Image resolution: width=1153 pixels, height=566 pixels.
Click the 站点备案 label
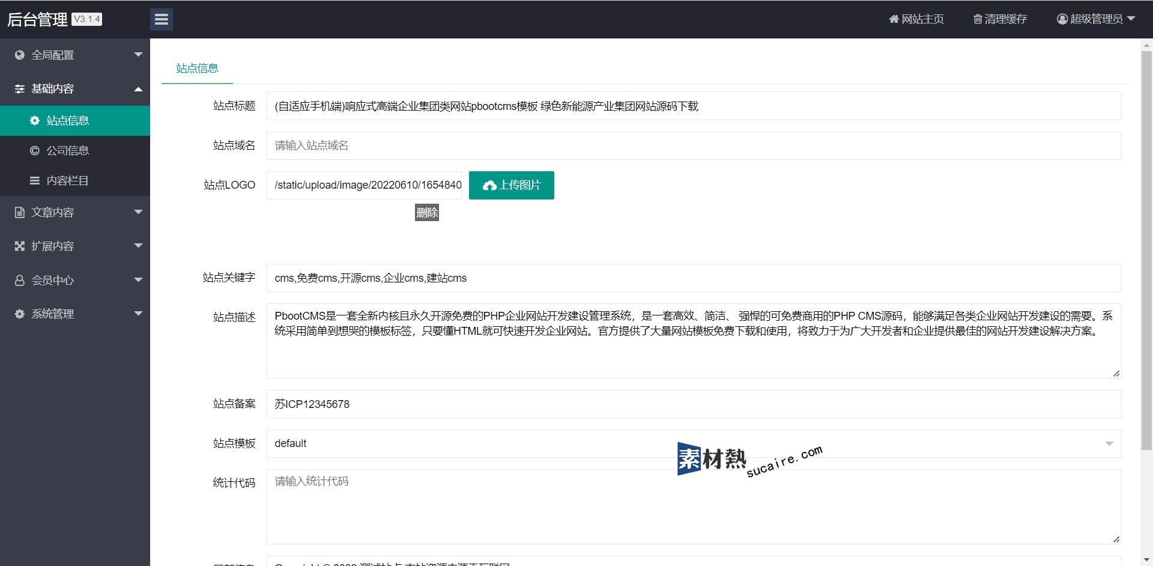(234, 404)
